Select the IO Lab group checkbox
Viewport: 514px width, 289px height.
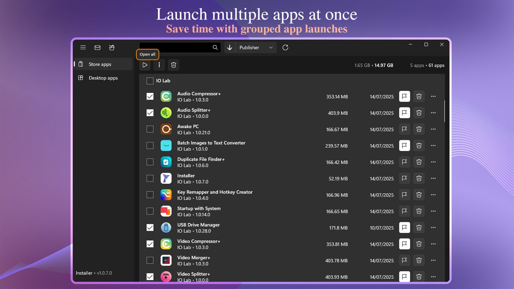[x=150, y=80]
